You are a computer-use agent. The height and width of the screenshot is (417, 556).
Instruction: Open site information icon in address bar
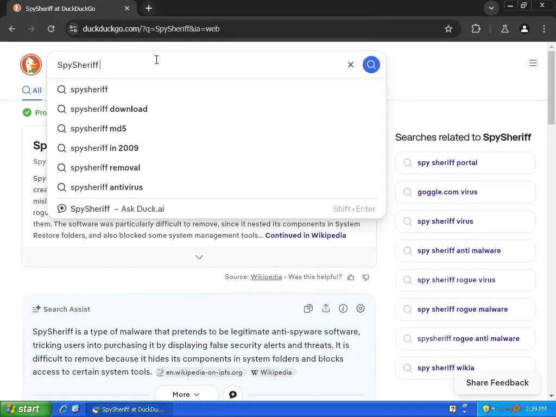coord(73,29)
